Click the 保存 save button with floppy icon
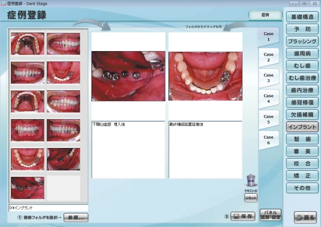321x227 pixels. click(x=242, y=216)
